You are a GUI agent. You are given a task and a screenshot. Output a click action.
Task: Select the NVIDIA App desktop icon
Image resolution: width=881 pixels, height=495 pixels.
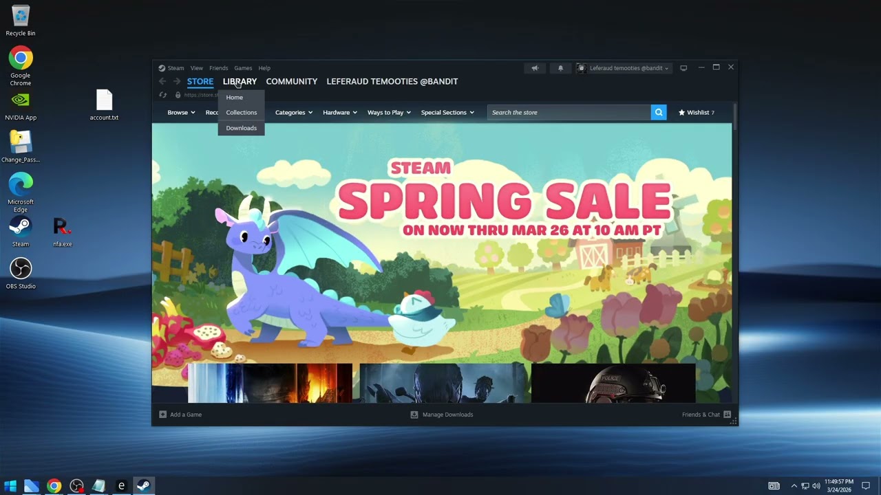[x=21, y=105]
